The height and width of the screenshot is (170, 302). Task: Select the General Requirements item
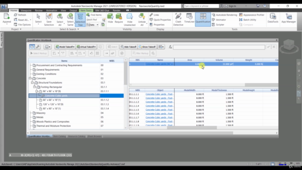[48, 69]
